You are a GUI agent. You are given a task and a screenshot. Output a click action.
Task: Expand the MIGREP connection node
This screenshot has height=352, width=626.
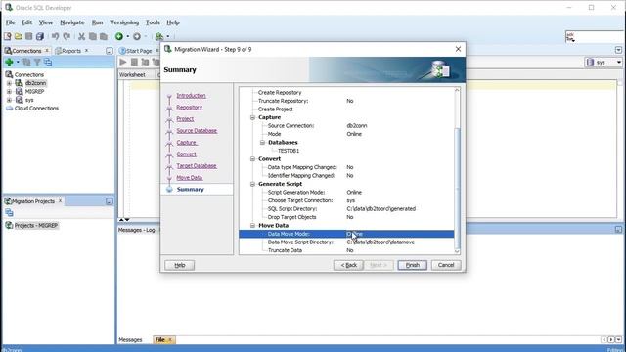tap(9, 92)
